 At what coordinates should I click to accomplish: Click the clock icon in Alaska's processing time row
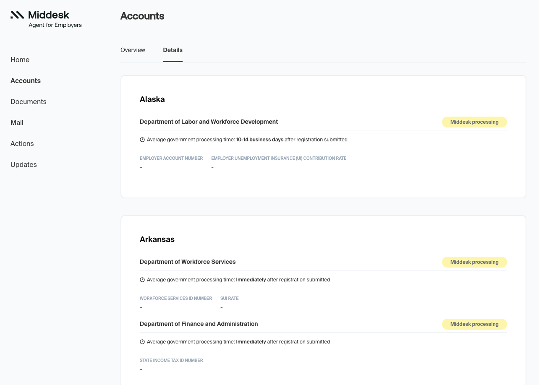tap(142, 140)
